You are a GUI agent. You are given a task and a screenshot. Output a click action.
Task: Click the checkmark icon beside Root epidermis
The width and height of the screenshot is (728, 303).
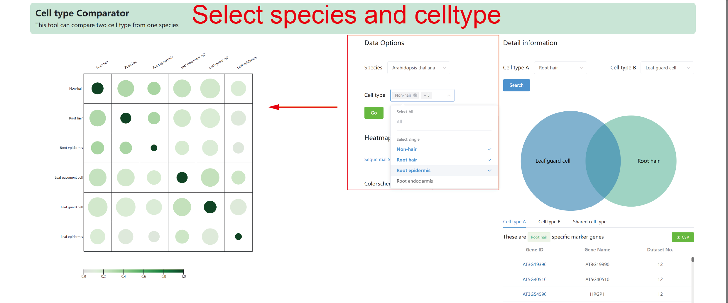tap(489, 171)
